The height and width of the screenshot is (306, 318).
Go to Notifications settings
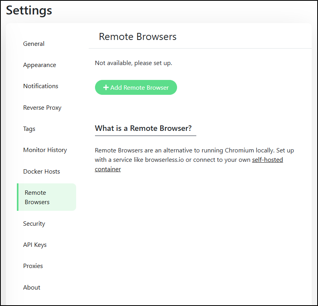(x=40, y=86)
